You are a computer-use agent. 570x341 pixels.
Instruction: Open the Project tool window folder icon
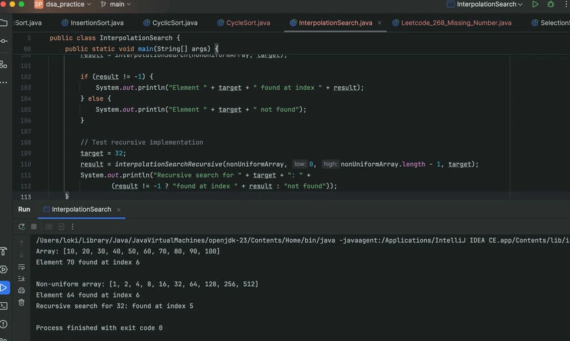click(3, 23)
